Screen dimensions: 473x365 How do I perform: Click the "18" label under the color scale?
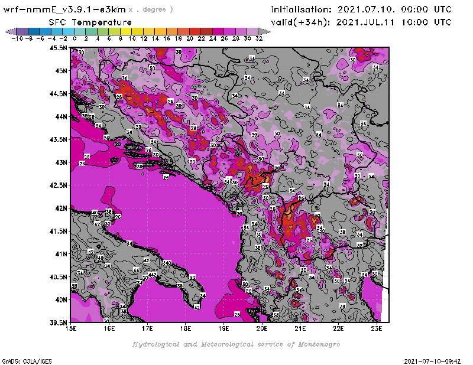tap(179, 38)
